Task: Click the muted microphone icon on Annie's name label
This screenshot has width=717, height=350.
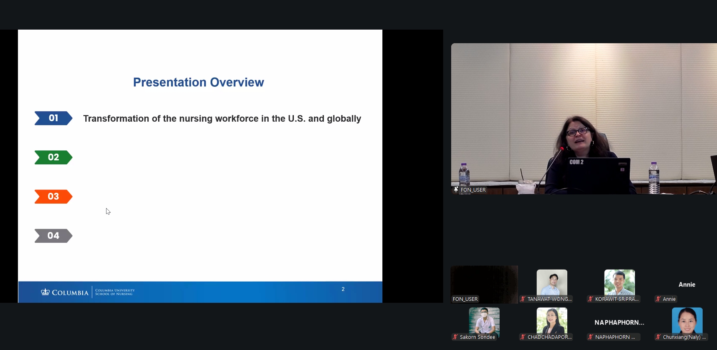Action: click(x=658, y=299)
